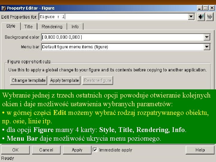The image size is (216, 162).
Task: Open the Rendering tab
Action: pyautogui.click(x=52, y=26)
